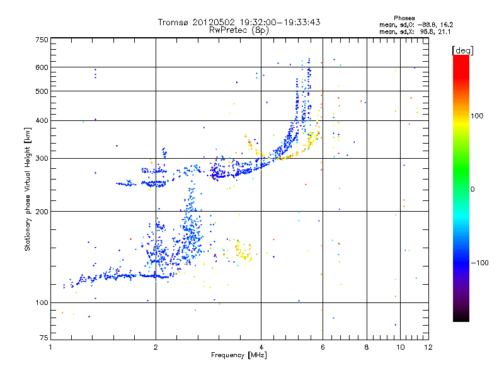The height and width of the screenshot is (378, 504).
Task: Click the 'Stationary phase Virtual Height [km]' label
Action: [28, 190]
